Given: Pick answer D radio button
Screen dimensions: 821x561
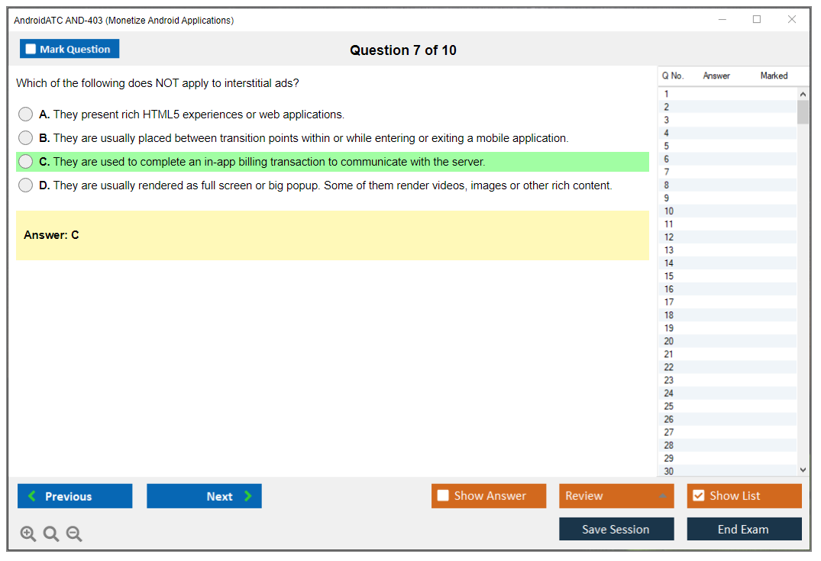Looking at the screenshot, I should (26, 185).
